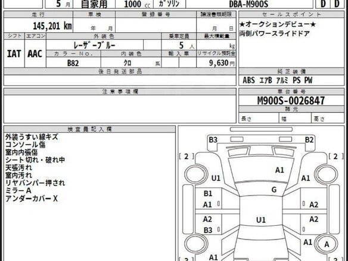
Task: Click the 注意事項欄 section header
Action: [120, 91]
